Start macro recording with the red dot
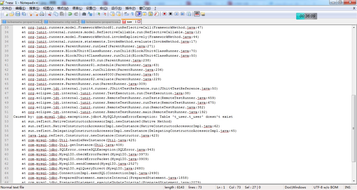The height and width of the screenshot is (190, 357). click(x=164, y=14)
